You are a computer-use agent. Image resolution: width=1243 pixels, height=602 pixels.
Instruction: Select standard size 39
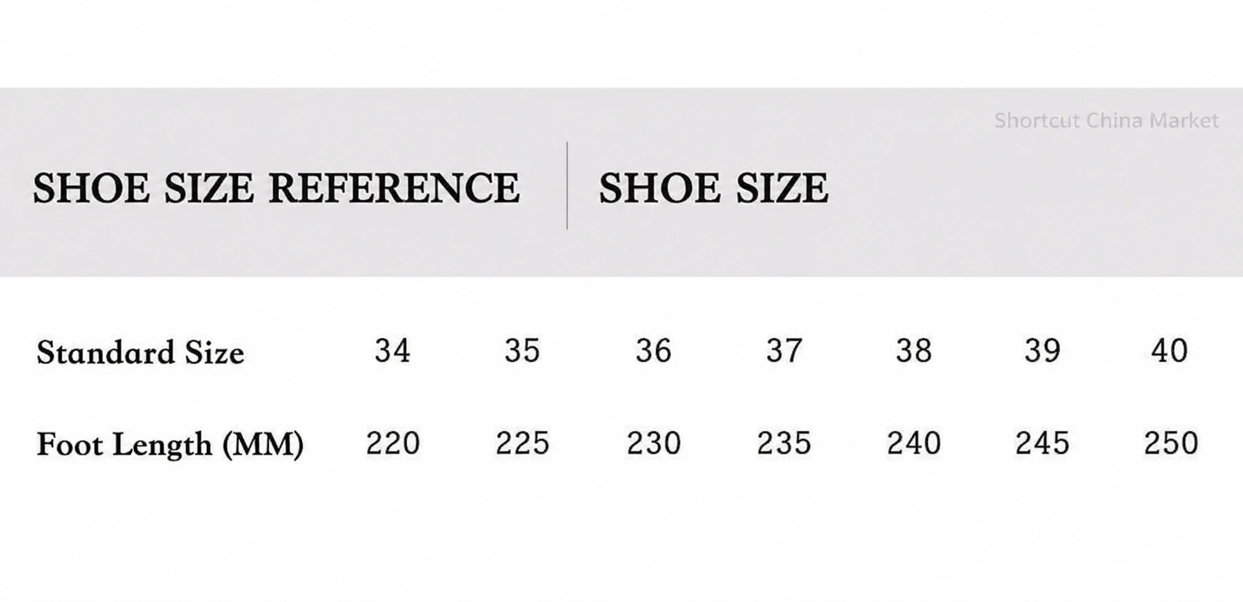point(1042,350)
